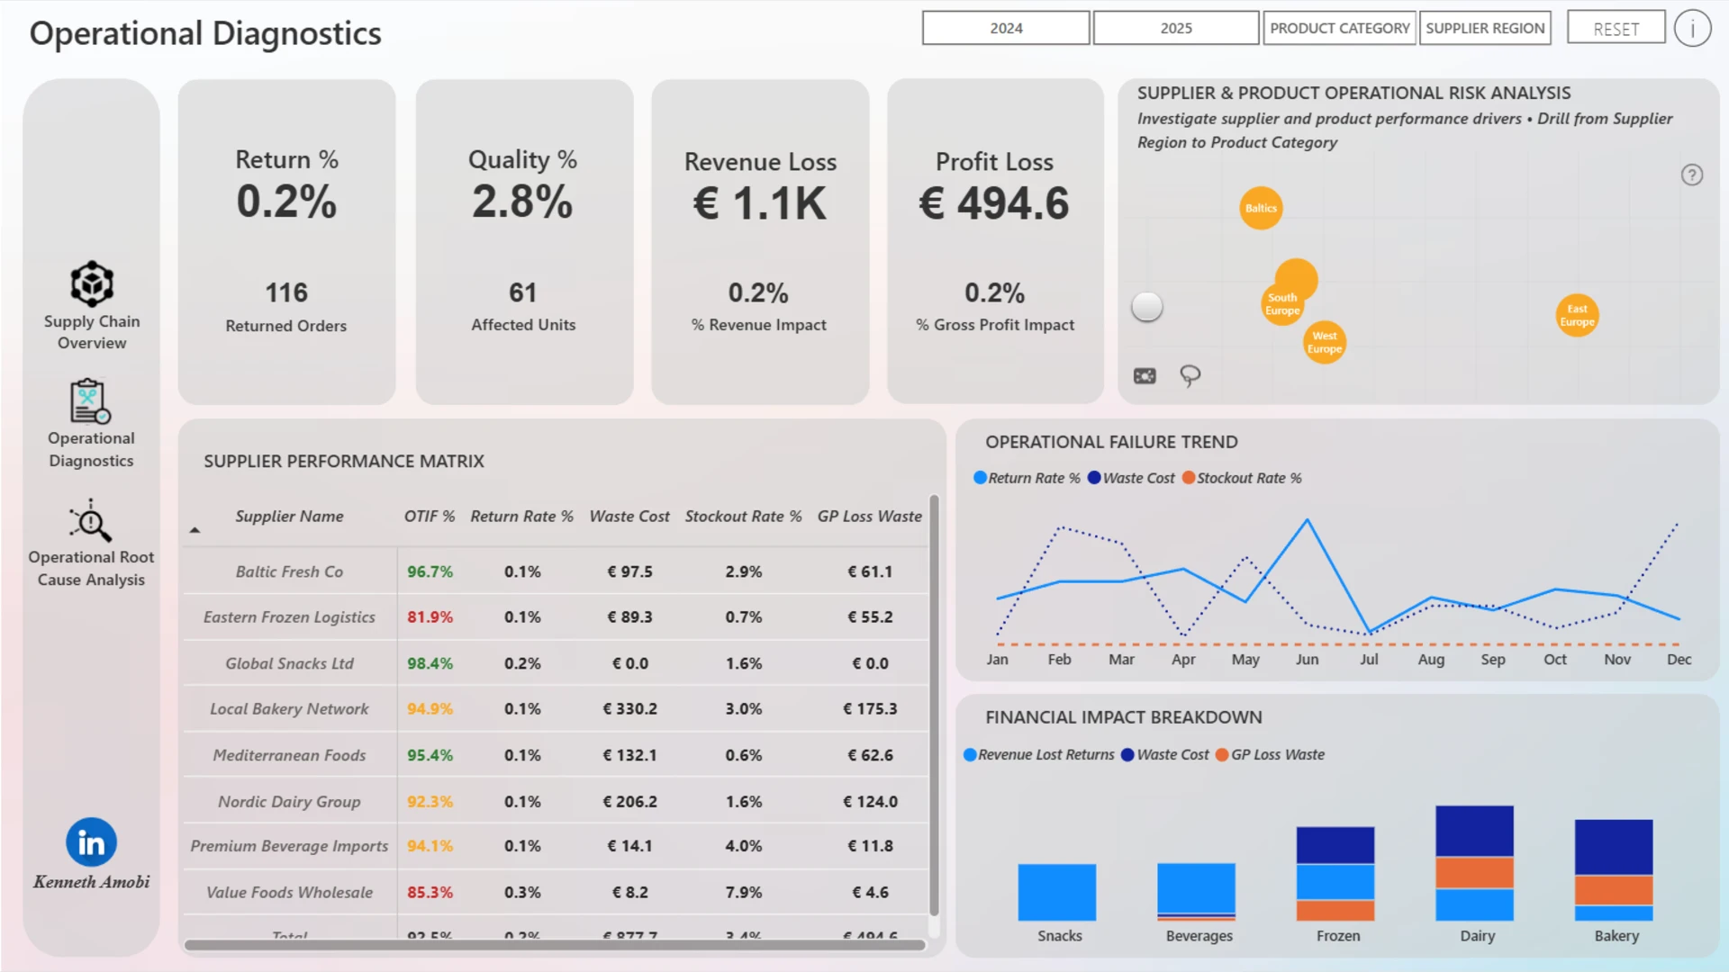Select the Baltic Fresh Co row
The width and height of the screenshot is (1729, 972).
click(x=556, y=571)
